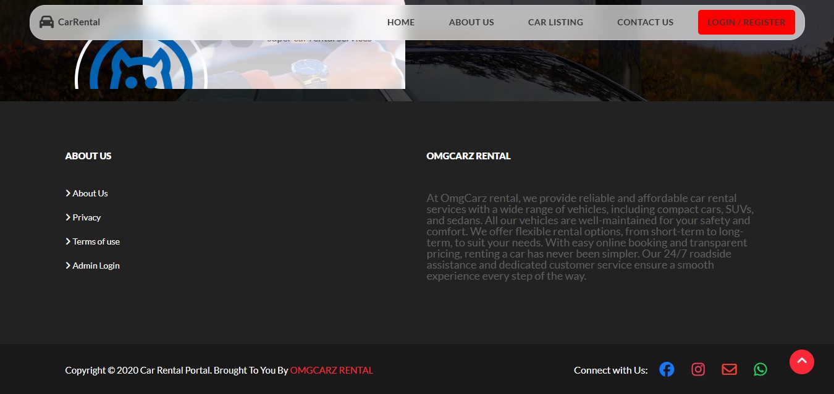This screenshot has width=834, height=394.
Task: Go to Admin Login in footer
Action: pos(96,266)
